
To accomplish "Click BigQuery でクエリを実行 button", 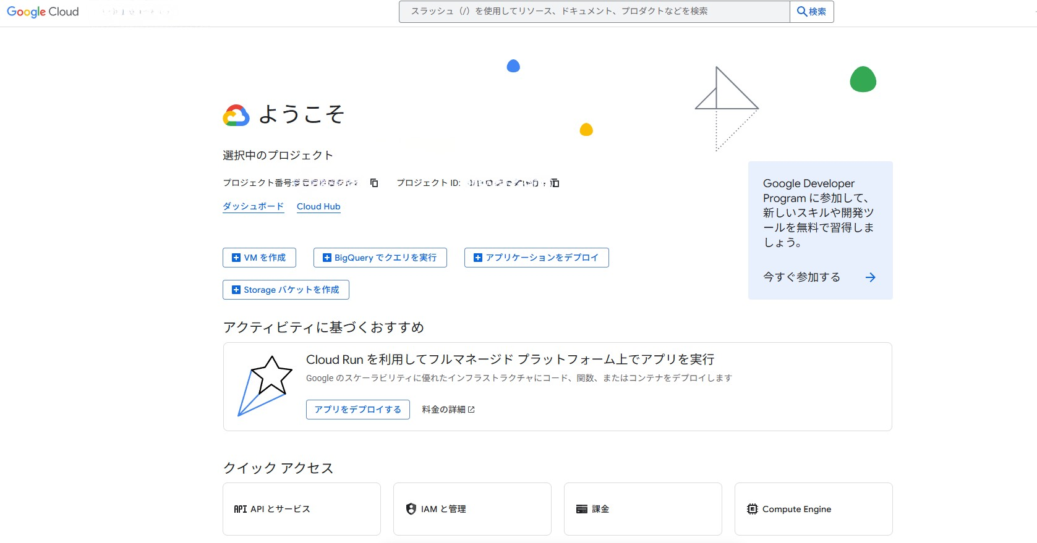I will pos(380,258).
